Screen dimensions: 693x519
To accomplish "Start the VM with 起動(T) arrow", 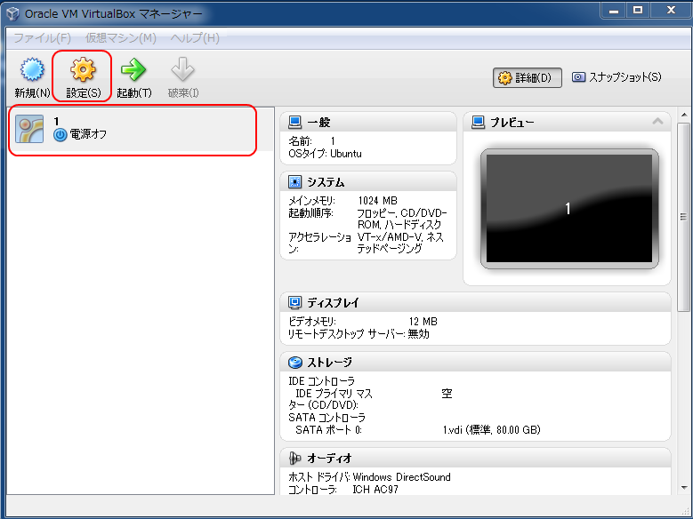I will [133, 70].
